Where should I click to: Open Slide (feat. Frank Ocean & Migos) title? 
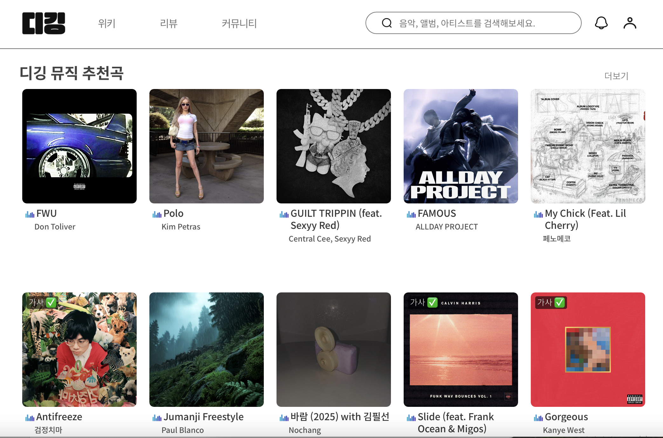456,423
